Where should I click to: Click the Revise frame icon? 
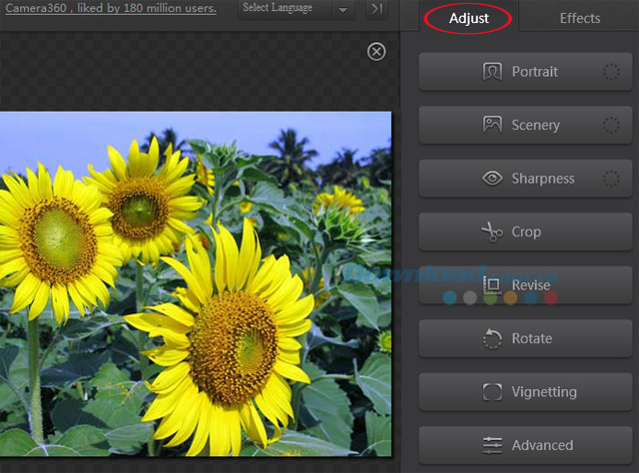click(492, 284)
